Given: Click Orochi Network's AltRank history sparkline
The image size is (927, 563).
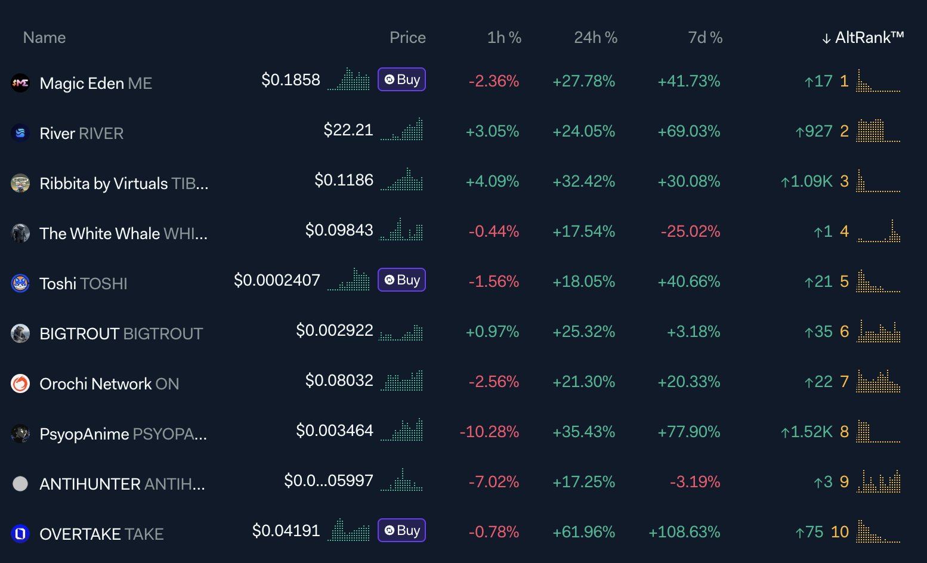Looking at the screenshot, I should (x=878, y=382).
